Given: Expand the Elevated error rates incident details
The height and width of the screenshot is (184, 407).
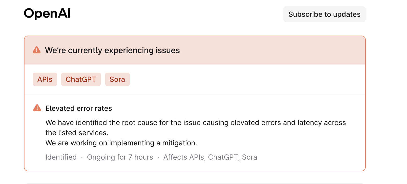Looking at the screenshot, I should (x=79, y=108).
